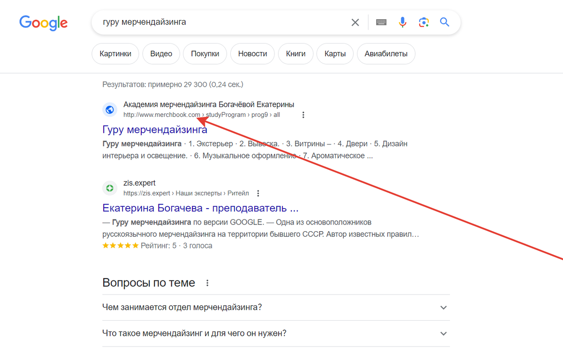Image resolution: width=563 pixels, height=354 pixels.
Task: Open Google Lens image search
Action: point(424,22)
